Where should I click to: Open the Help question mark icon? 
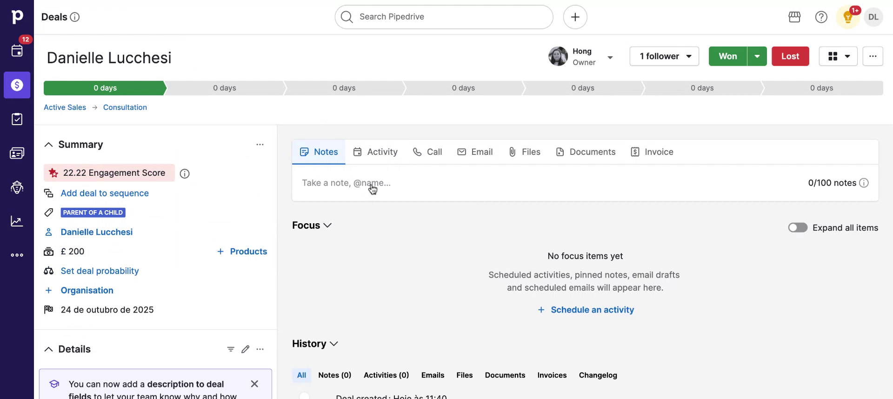pos(821,17)
